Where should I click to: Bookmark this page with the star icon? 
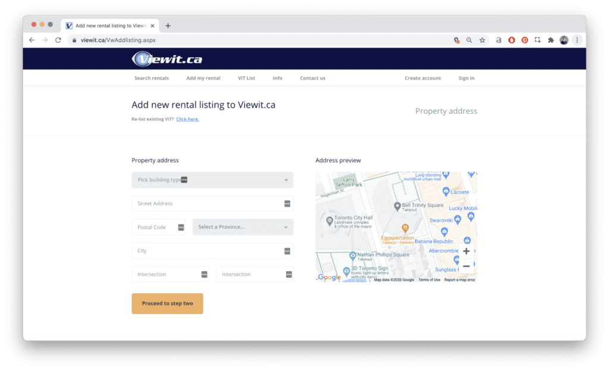[x=482, y=40]
